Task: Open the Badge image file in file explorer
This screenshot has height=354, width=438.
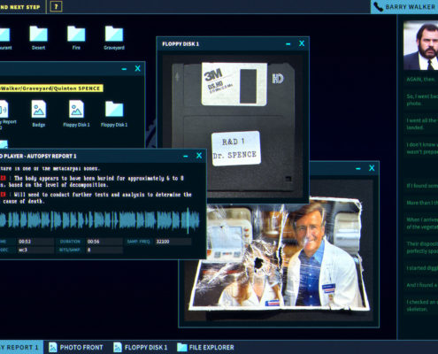Action: [39, 113]
